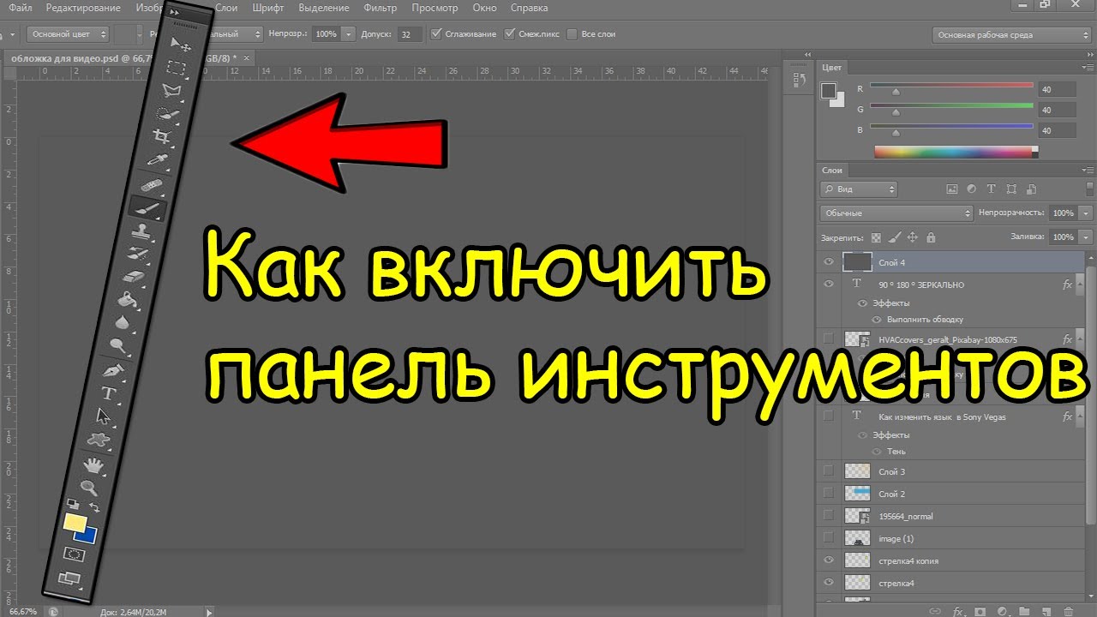Show the Слой 3 layer

pos(828,471)
